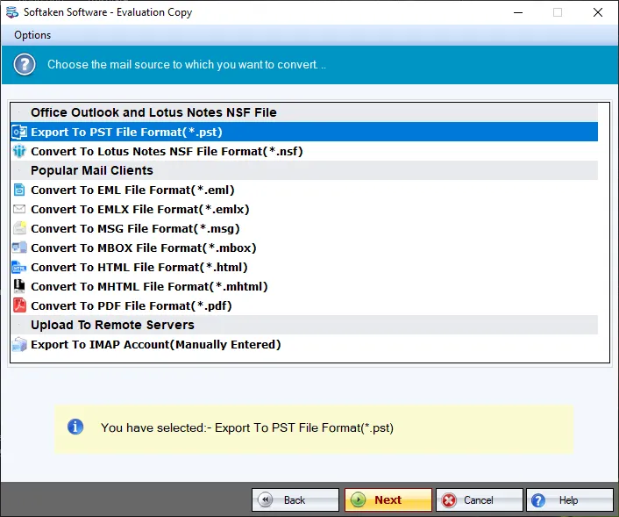Select Convert To MHTML File Format(*.mhtml)
Image resolution: width=619 pixels, height=517 pixels.
tap(304, 286)
